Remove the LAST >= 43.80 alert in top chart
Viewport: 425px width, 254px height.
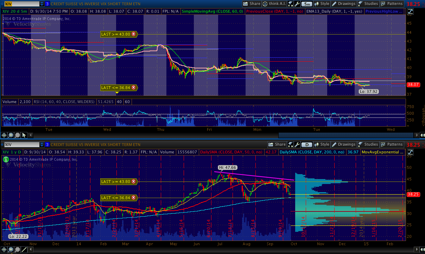(x=133, y=34)
